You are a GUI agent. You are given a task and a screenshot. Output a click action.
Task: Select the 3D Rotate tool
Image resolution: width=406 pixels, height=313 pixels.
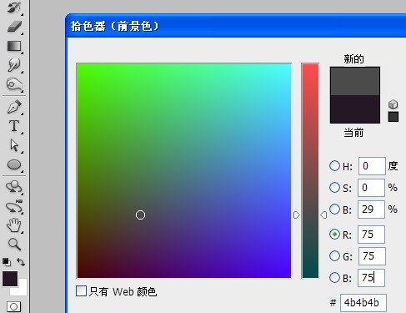tap(14, 187)
